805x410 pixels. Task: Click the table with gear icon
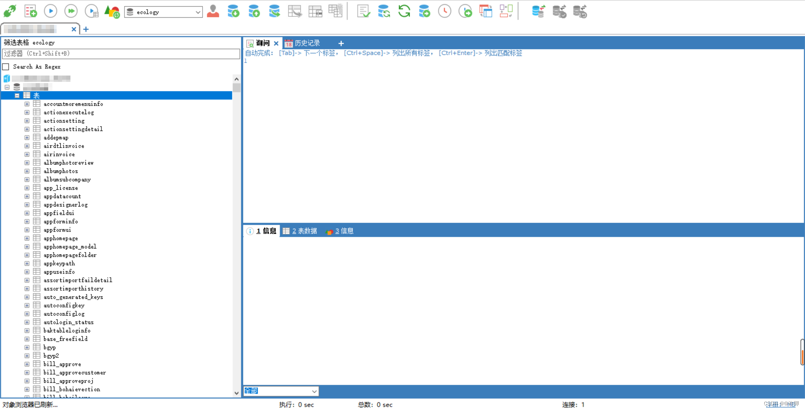tap(335, 11)
